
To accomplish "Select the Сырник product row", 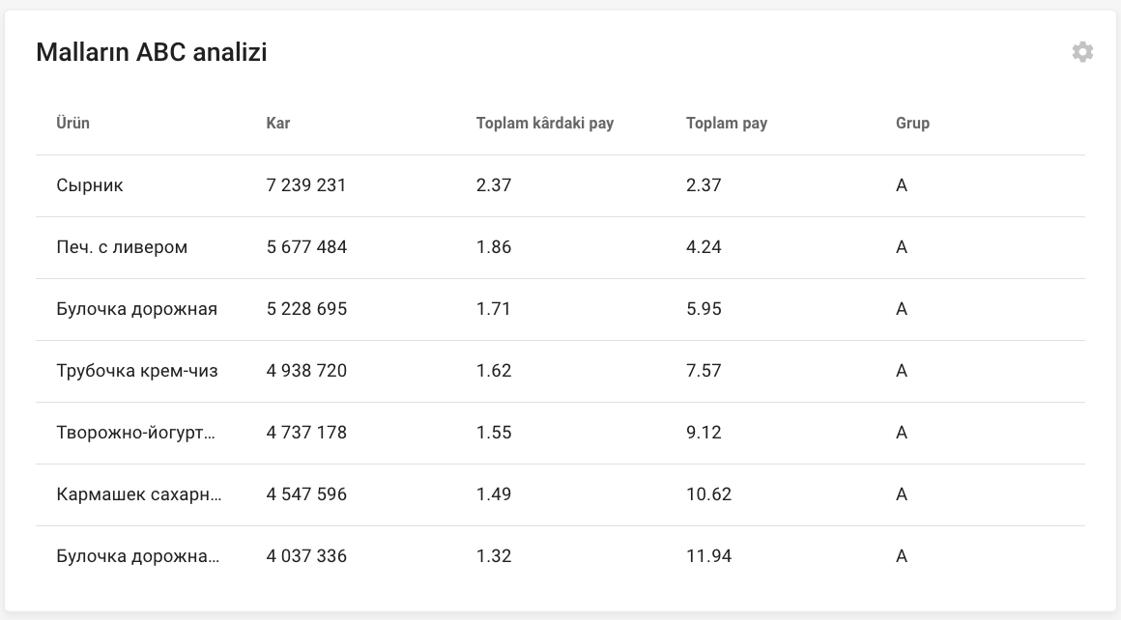I will pos(90,185).
